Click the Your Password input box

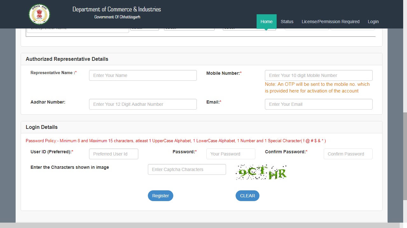[231, 154]
